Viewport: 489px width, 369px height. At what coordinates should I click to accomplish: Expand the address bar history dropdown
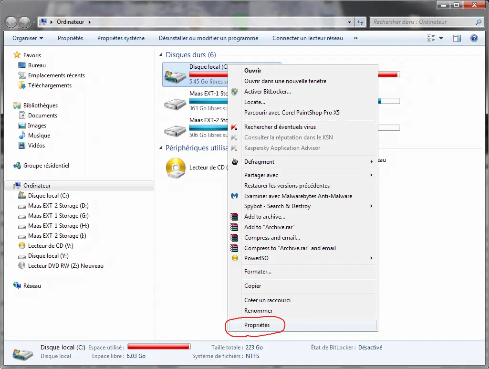[349, 22]
